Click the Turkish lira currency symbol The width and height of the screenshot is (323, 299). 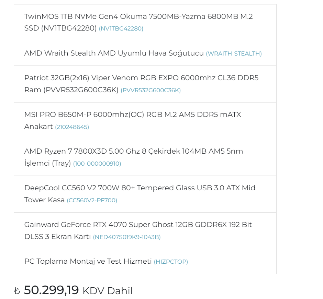17,291
